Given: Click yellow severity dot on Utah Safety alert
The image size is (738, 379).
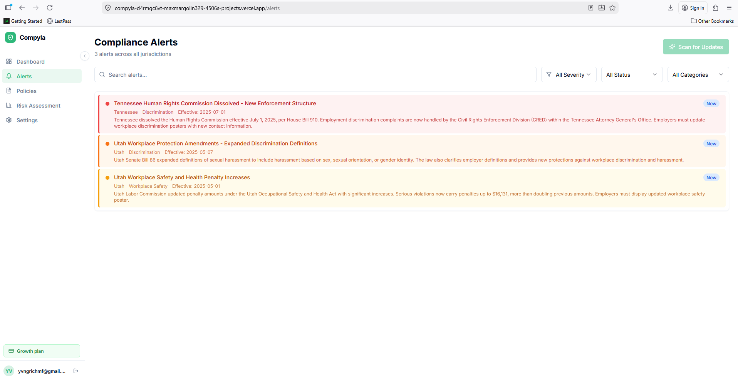Looking at the screenshot, I should pyautogui.click(x=107, y=177).
